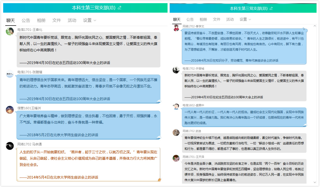Open cartoon avatar of 电信1602-盛震中

tap(176, 107)
